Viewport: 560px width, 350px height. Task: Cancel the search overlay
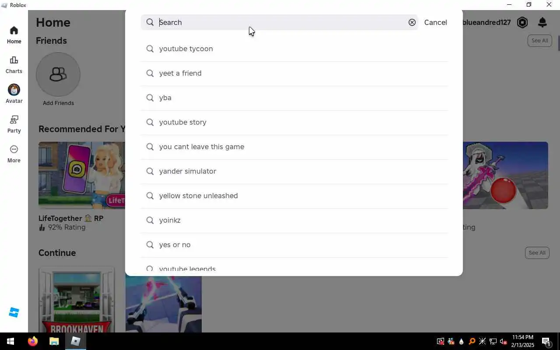[435, 22]
